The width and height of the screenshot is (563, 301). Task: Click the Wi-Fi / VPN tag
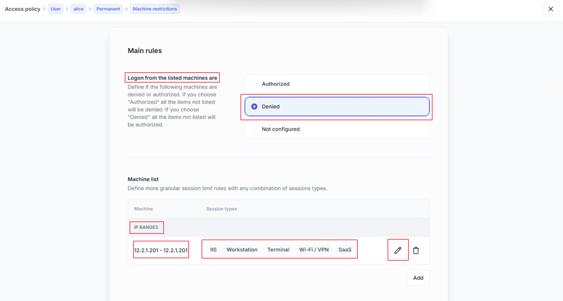coord(314,250)
